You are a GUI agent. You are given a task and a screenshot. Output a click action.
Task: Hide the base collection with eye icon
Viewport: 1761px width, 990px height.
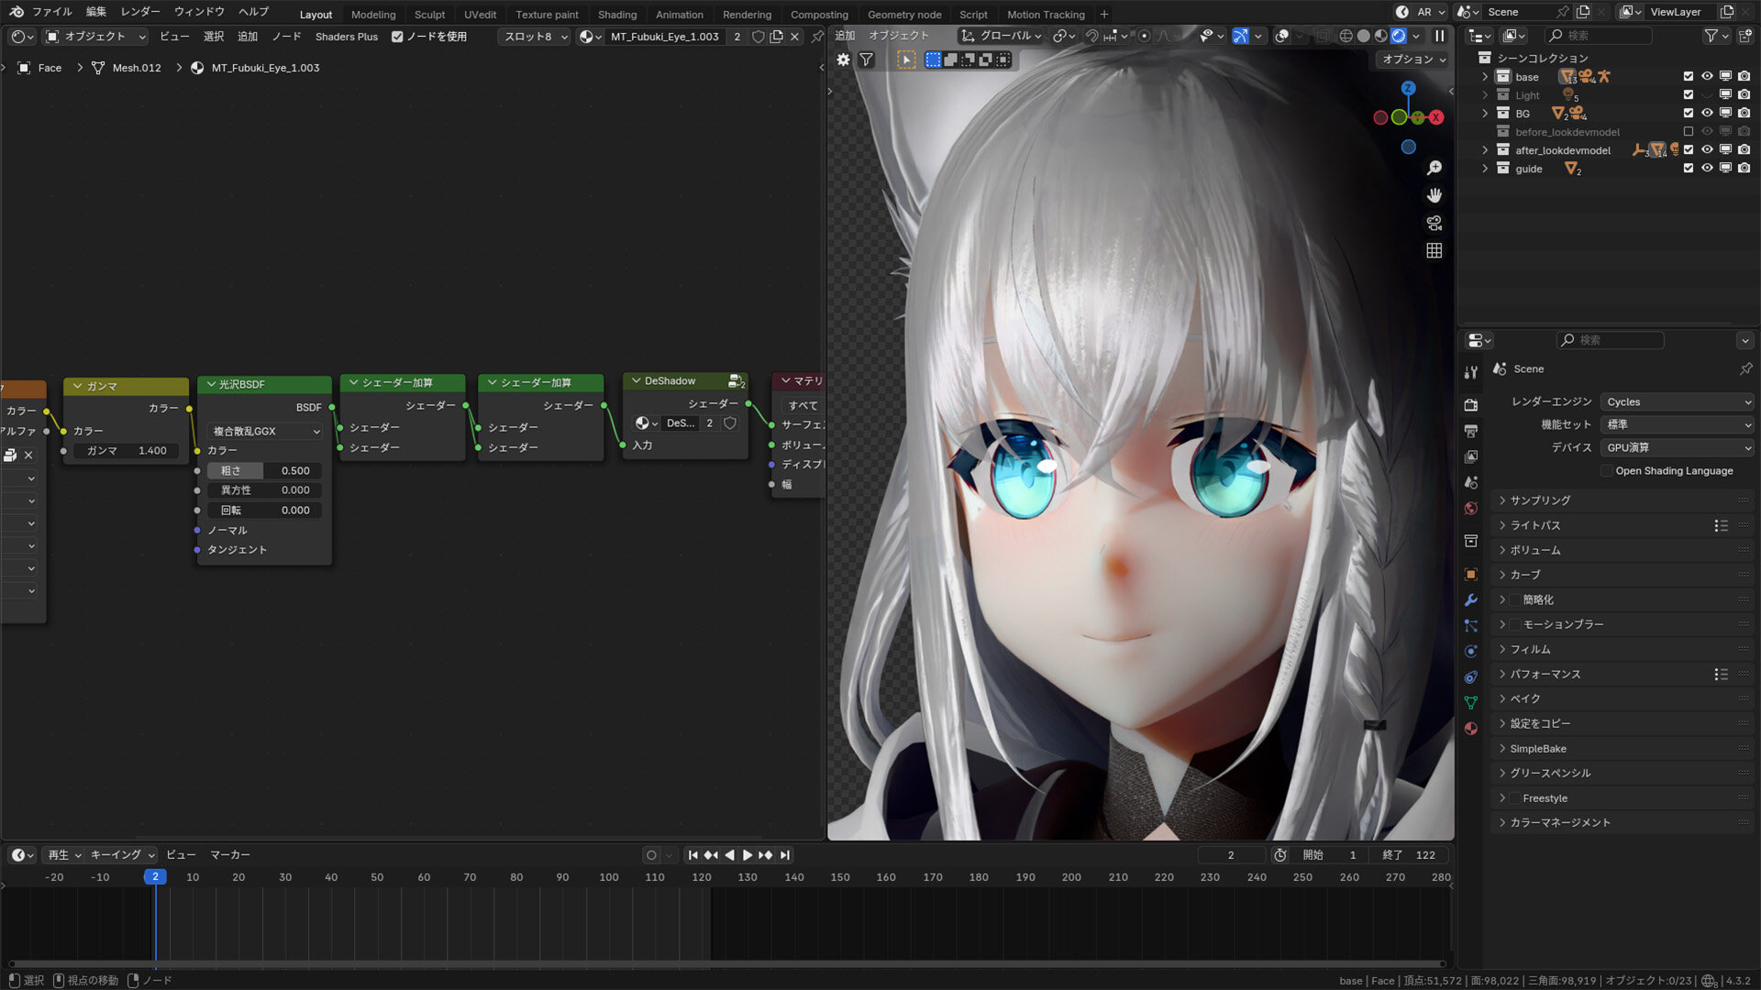[1707, 77]
